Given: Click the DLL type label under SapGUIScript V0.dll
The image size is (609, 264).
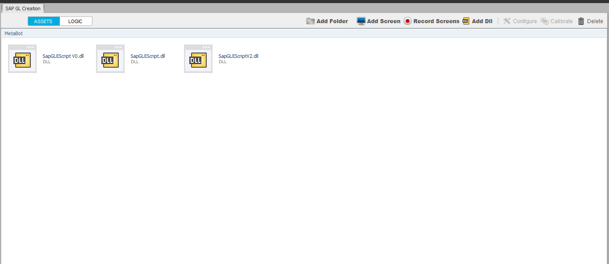Looking at the screenshot, I should (46, 62).
